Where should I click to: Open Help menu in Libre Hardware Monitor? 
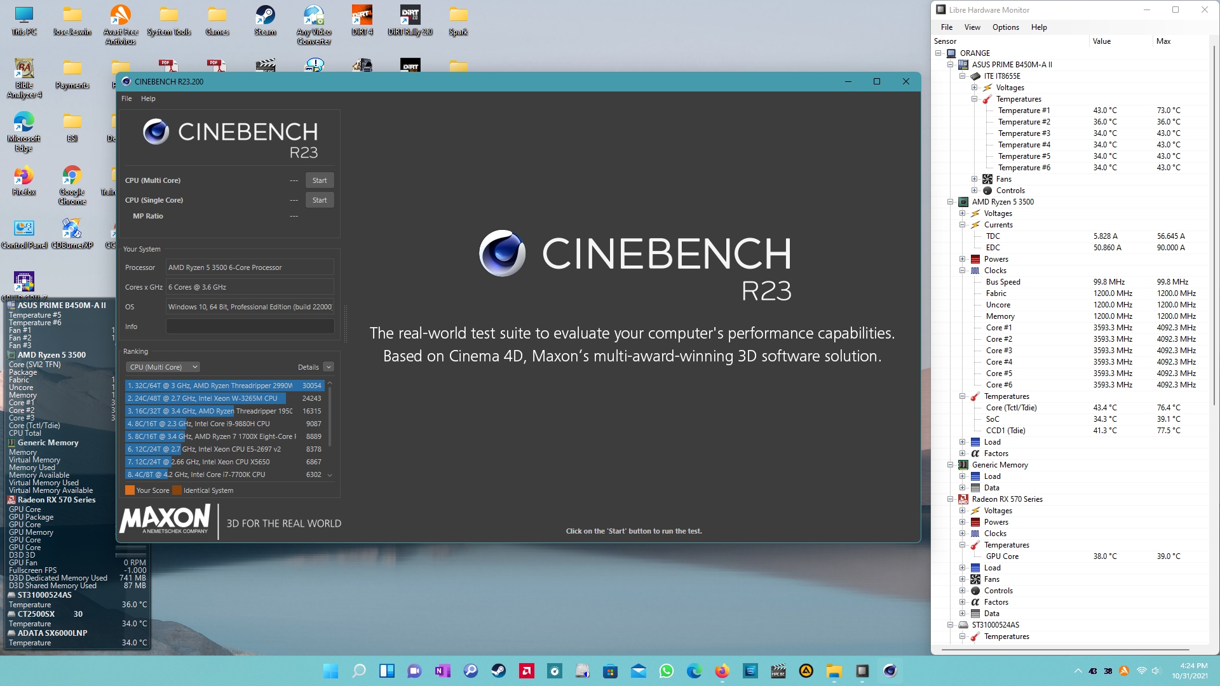tap(1039, 27)
